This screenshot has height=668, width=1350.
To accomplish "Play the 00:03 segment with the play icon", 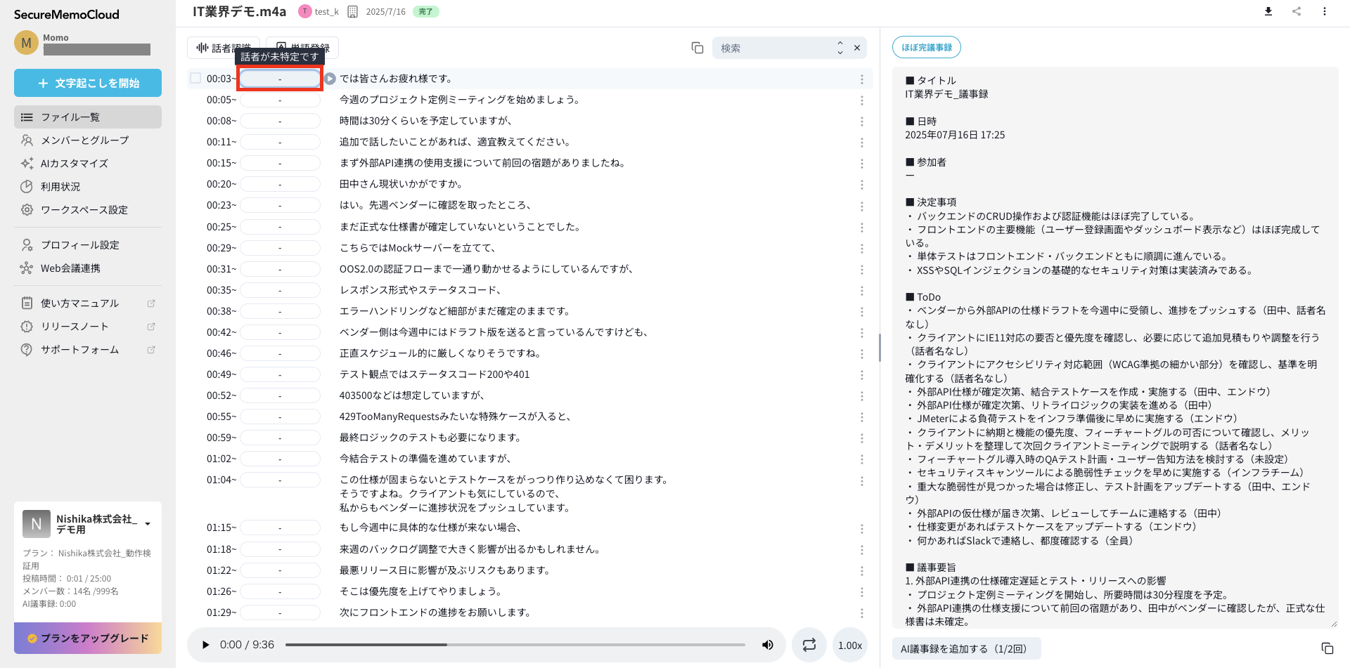I will point(330,79).
